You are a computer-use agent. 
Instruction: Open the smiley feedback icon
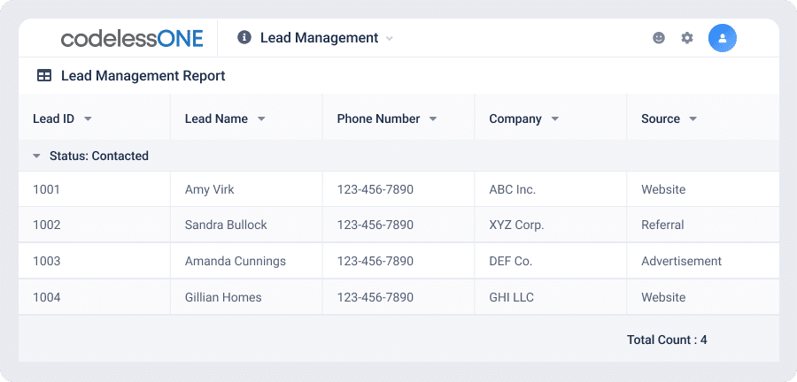pyautogui.click(x=659, y=38)
